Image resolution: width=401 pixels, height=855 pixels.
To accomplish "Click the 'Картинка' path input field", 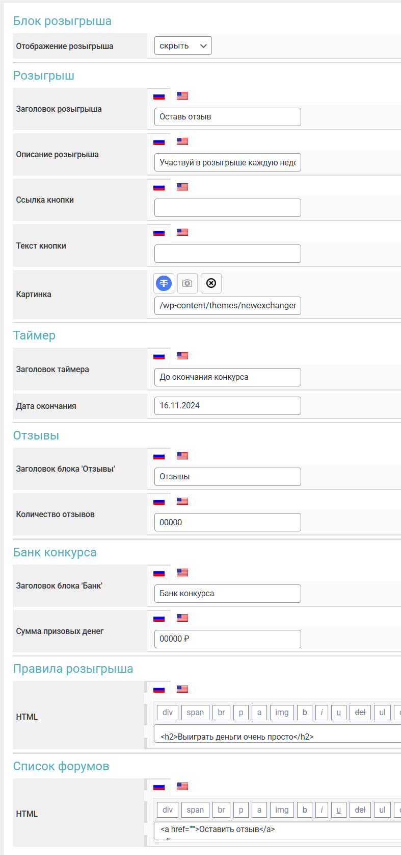I will (227, 306).
